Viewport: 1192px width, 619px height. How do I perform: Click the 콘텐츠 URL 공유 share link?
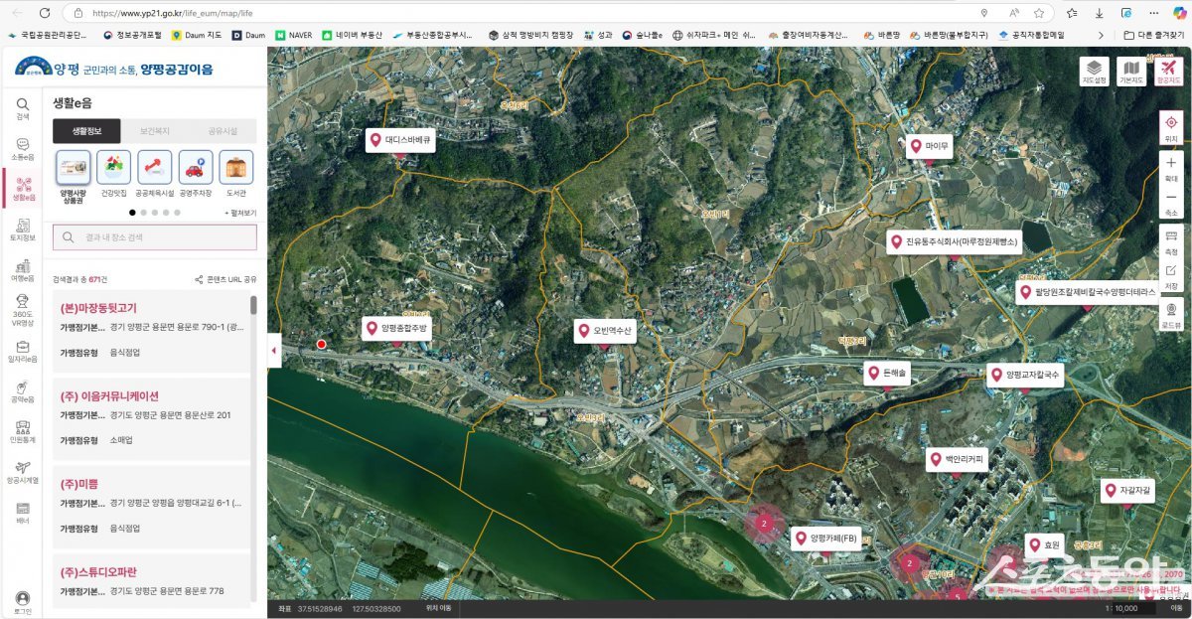click(225, 280)
